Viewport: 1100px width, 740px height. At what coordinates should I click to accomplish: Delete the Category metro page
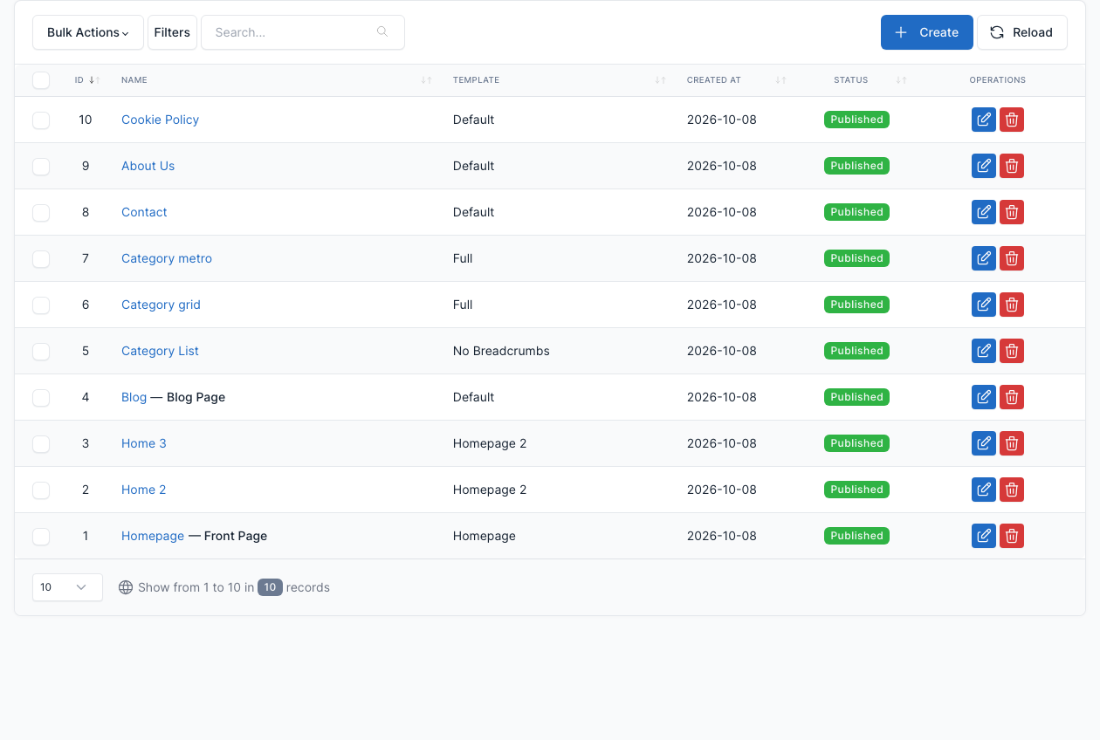[1012, 258]
